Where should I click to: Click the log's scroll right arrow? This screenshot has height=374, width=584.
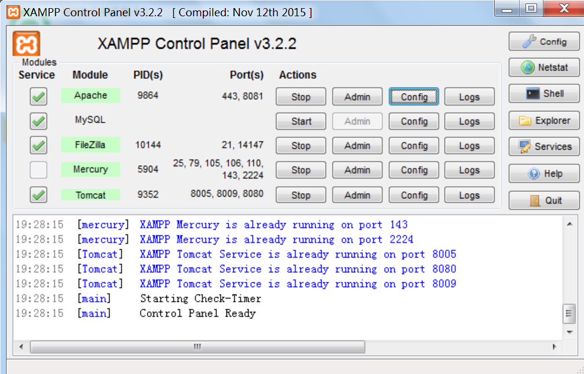tap(554, 347)
